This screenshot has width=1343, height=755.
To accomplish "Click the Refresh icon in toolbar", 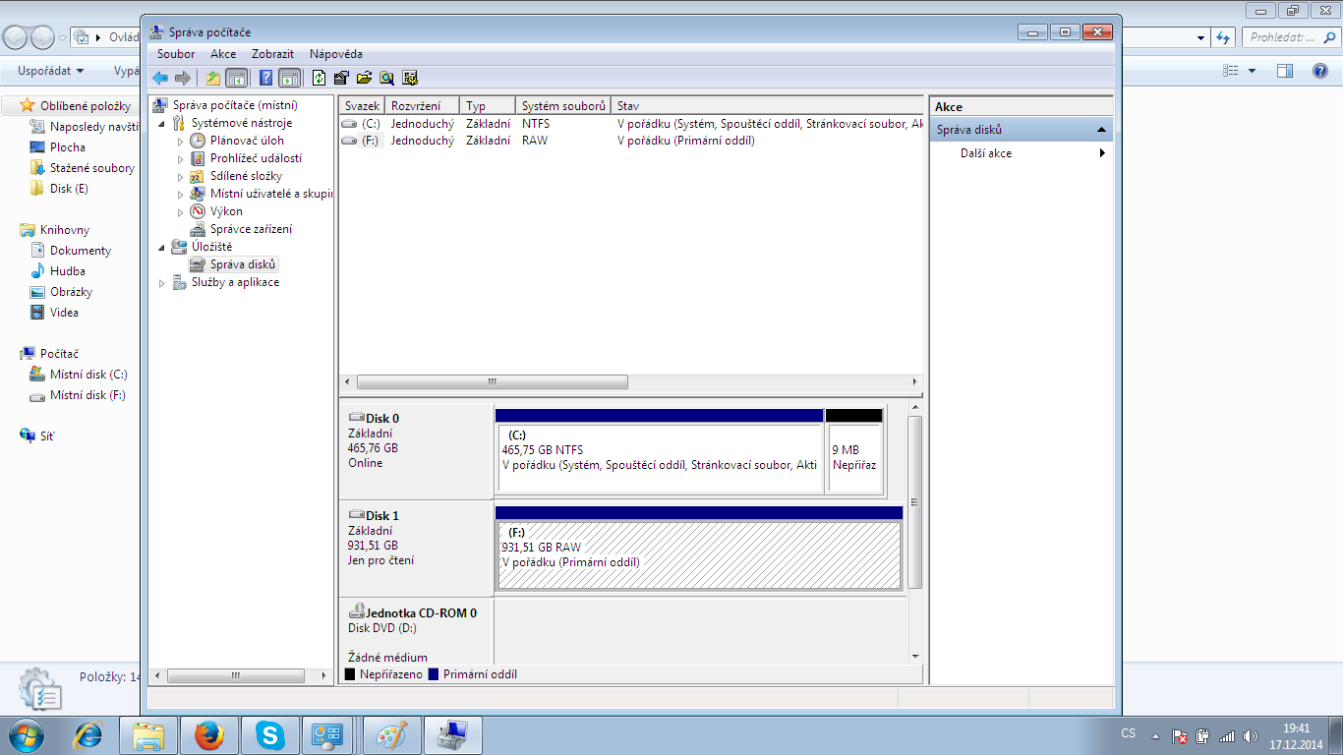I will [319, 79].
